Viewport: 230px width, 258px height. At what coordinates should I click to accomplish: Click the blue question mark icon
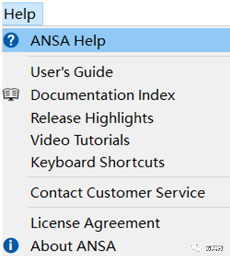[x=11, y=41]
